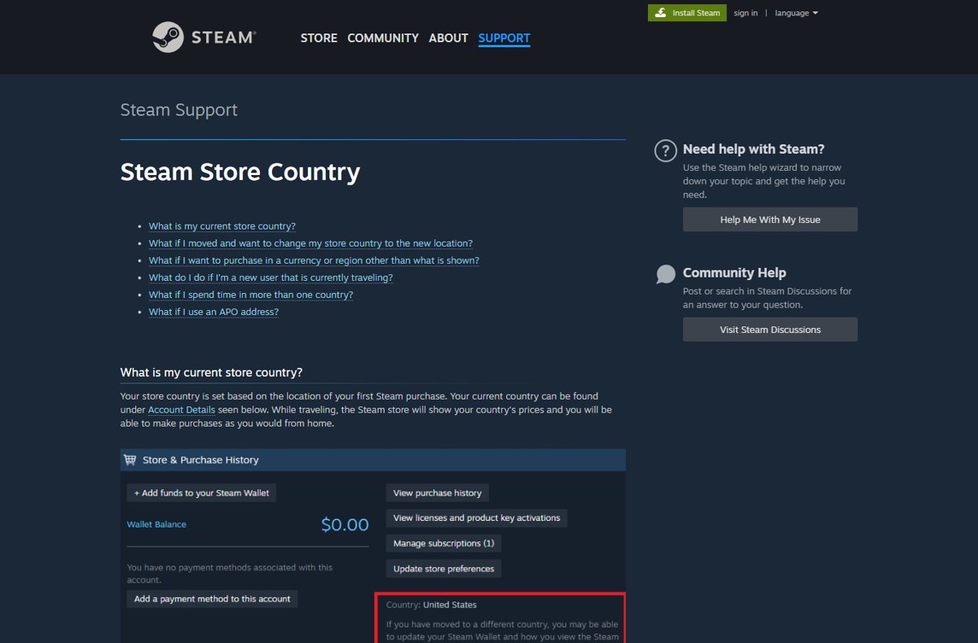Click the shopping cart icon beside Store & Purchase History

(130, 460)
